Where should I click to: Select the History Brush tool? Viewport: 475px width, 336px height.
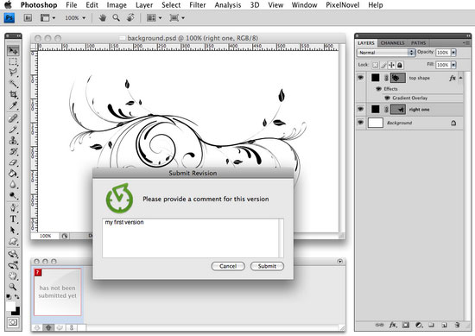tap(13, 151)
